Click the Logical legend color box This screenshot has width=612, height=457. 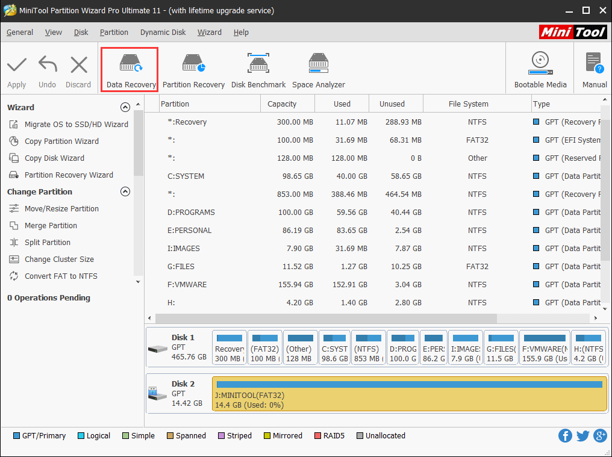click(81, 435)
